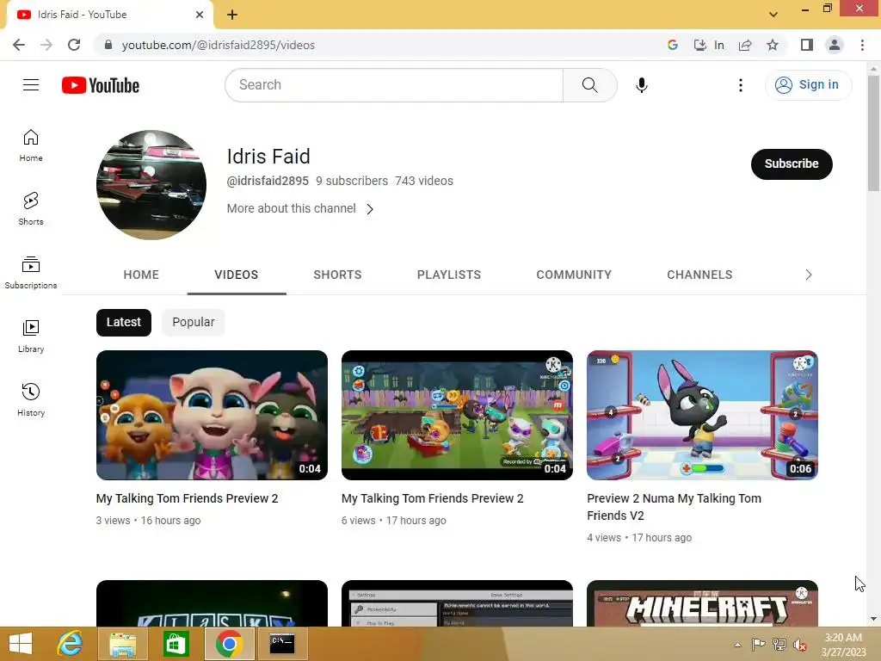Click the Google icon in address bar
Image resolution: width=881 pixels, height=661 pixels.
tap(673, 45)
